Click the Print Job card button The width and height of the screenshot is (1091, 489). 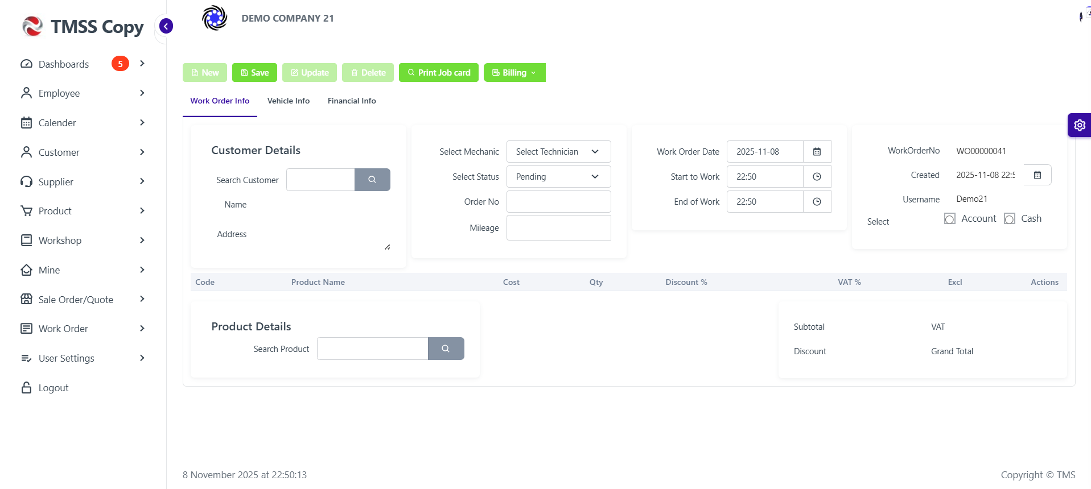click(x=439, y=73)
